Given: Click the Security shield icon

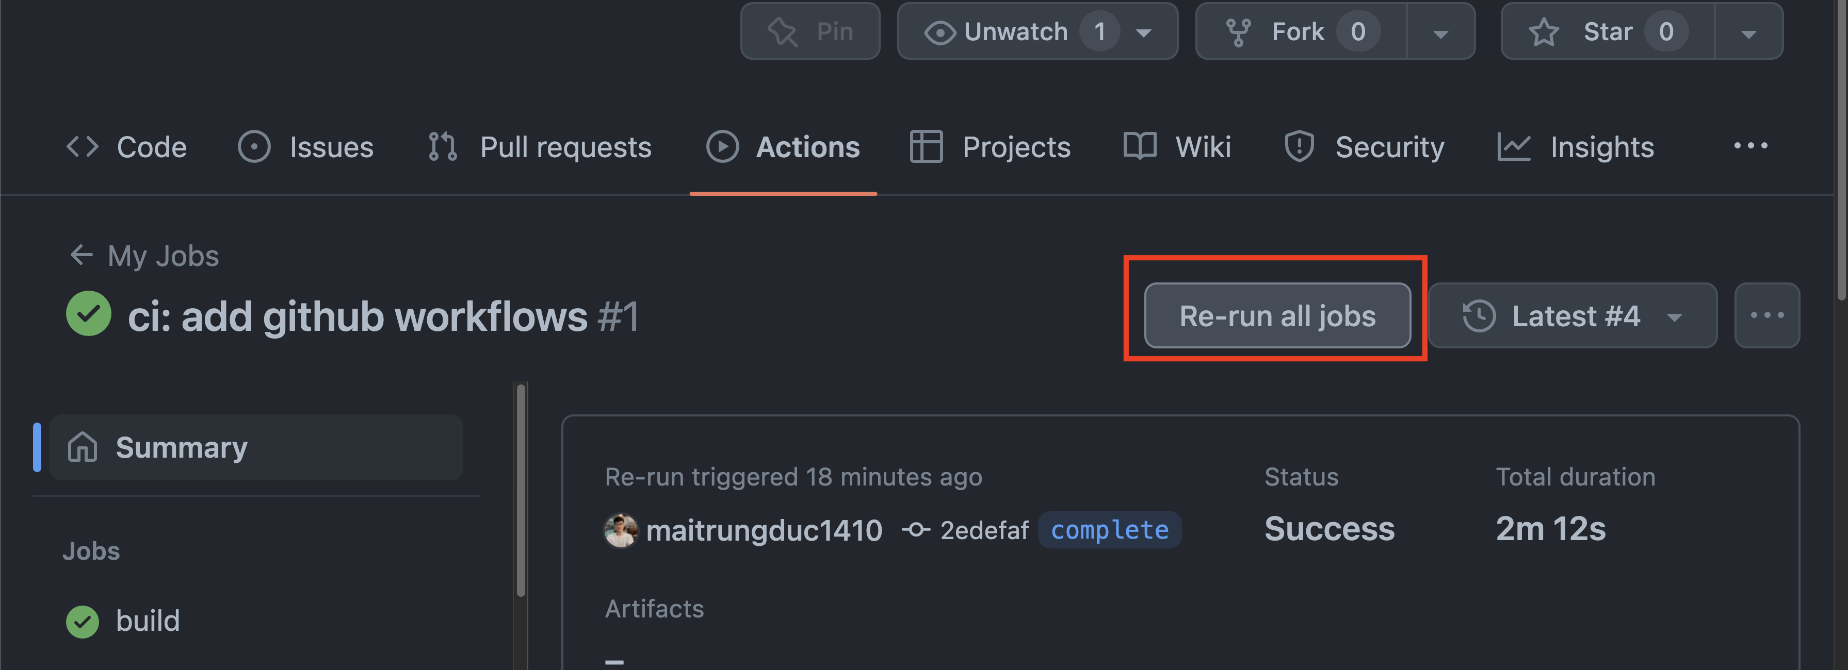Looking at the screenshot, I should [1299, 146].
